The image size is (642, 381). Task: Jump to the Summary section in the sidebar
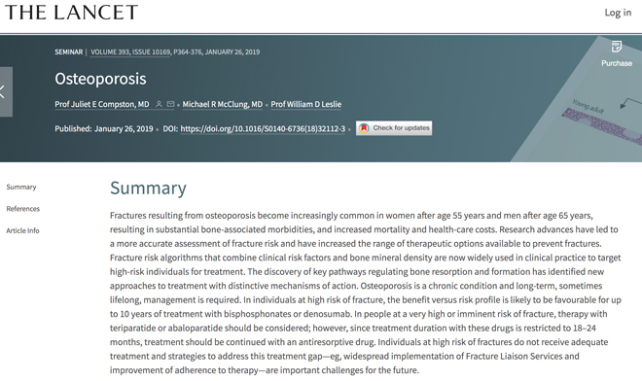pos(21,187)
